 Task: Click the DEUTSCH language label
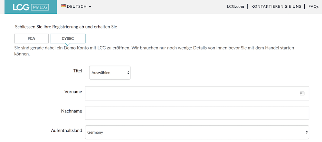point(77,6)
